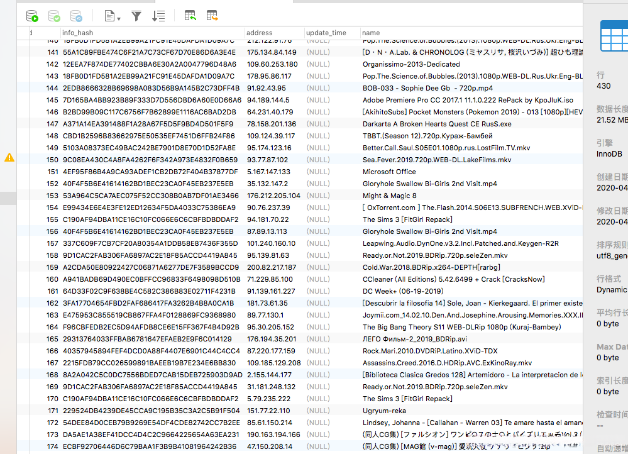Select the address cell '2.155.144.177'

[x=269, y=375]
